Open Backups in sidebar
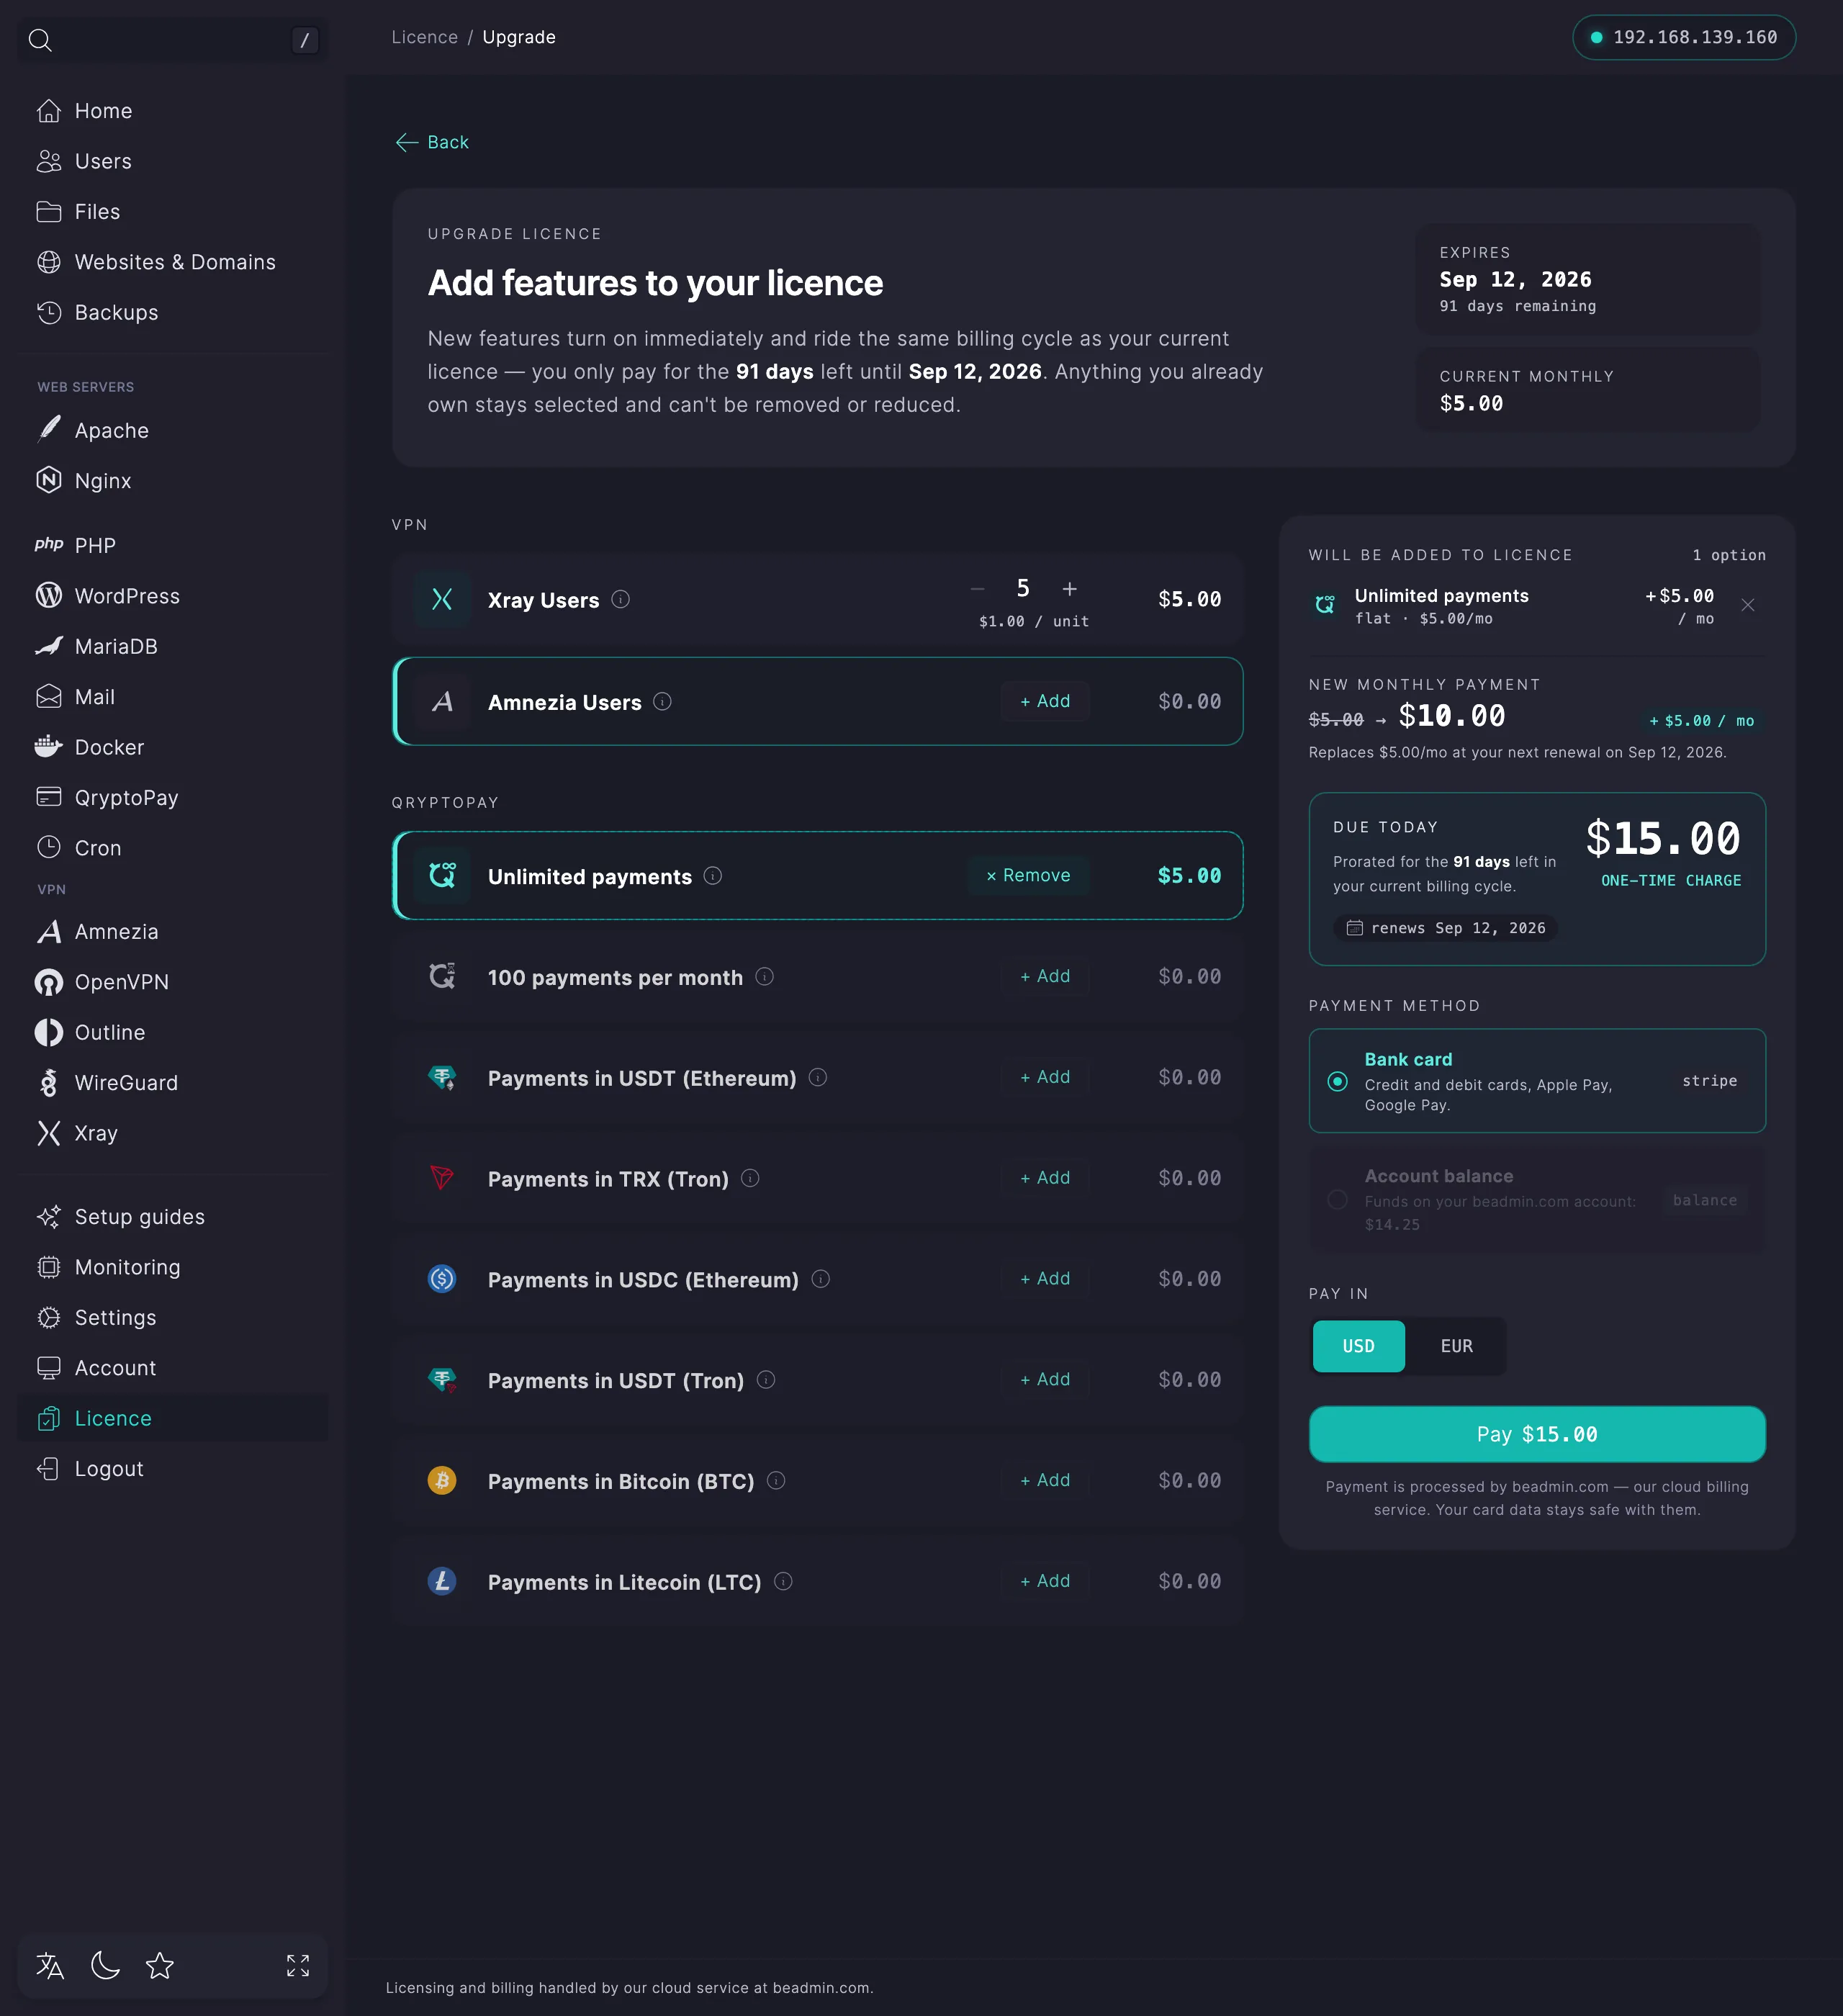This screenshot has height=2016, width=1843. pos(173,313)
